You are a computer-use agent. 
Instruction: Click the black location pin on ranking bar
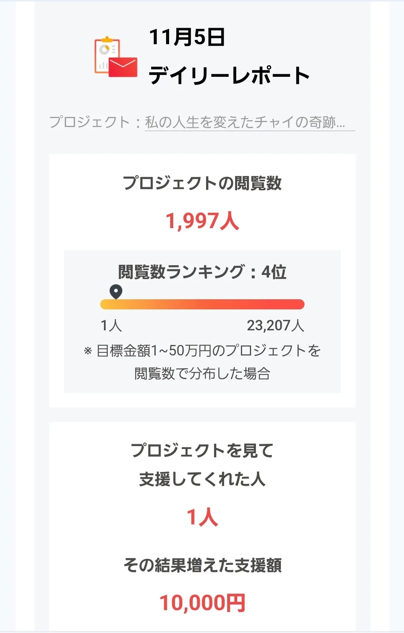(x=116, y=291)
